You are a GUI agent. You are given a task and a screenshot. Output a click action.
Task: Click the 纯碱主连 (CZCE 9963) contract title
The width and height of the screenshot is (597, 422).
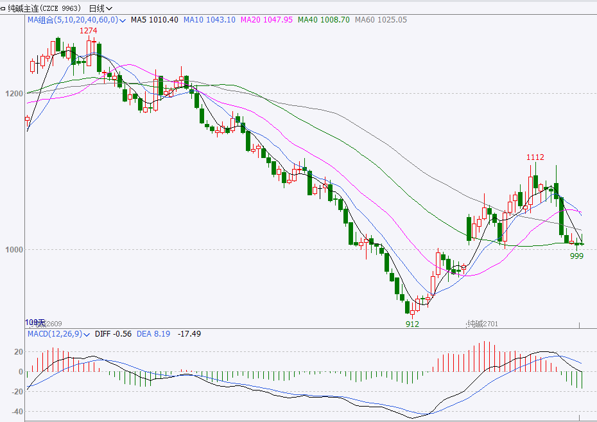(44, 8)
